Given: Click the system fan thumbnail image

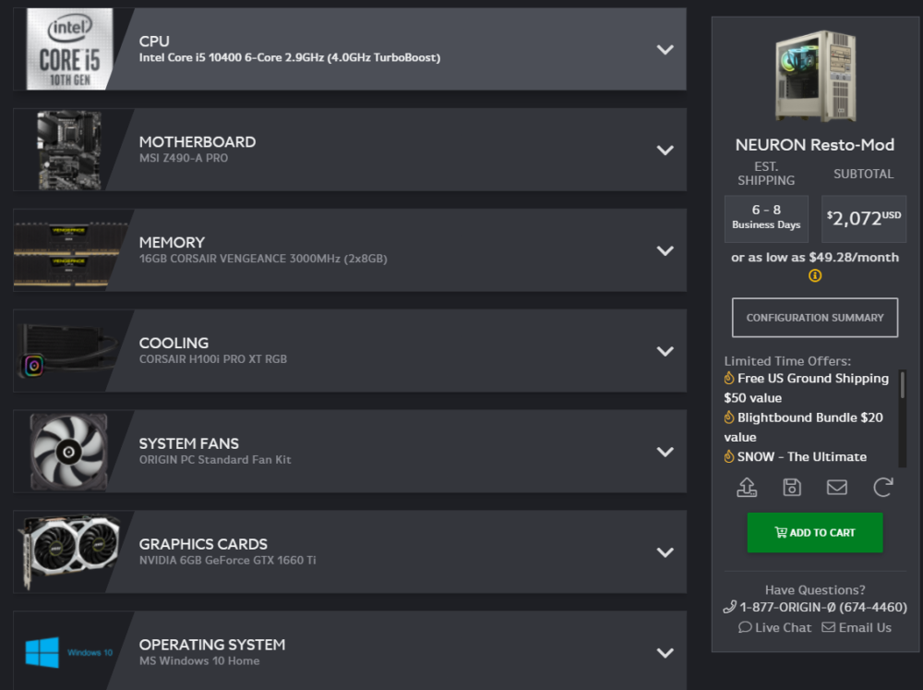Looking at the screenshot, I should coord(69,452).
